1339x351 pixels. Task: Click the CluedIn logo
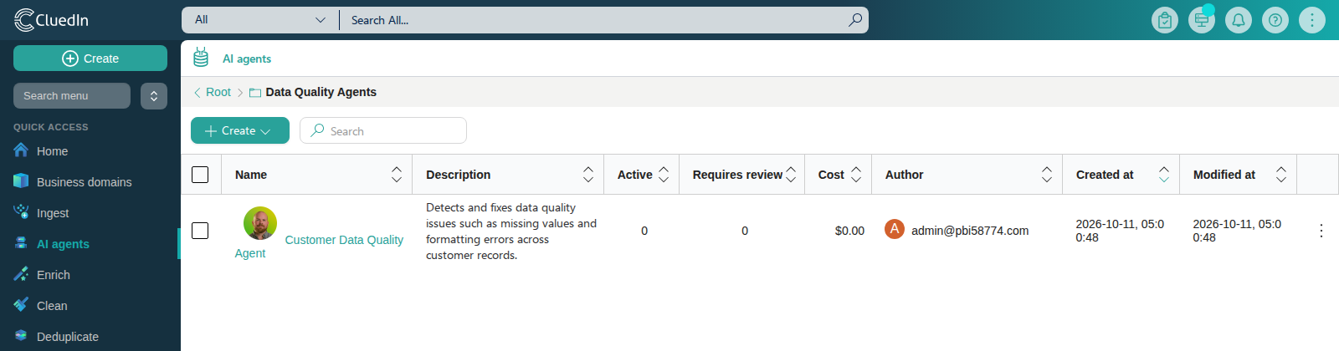(52, 20)
